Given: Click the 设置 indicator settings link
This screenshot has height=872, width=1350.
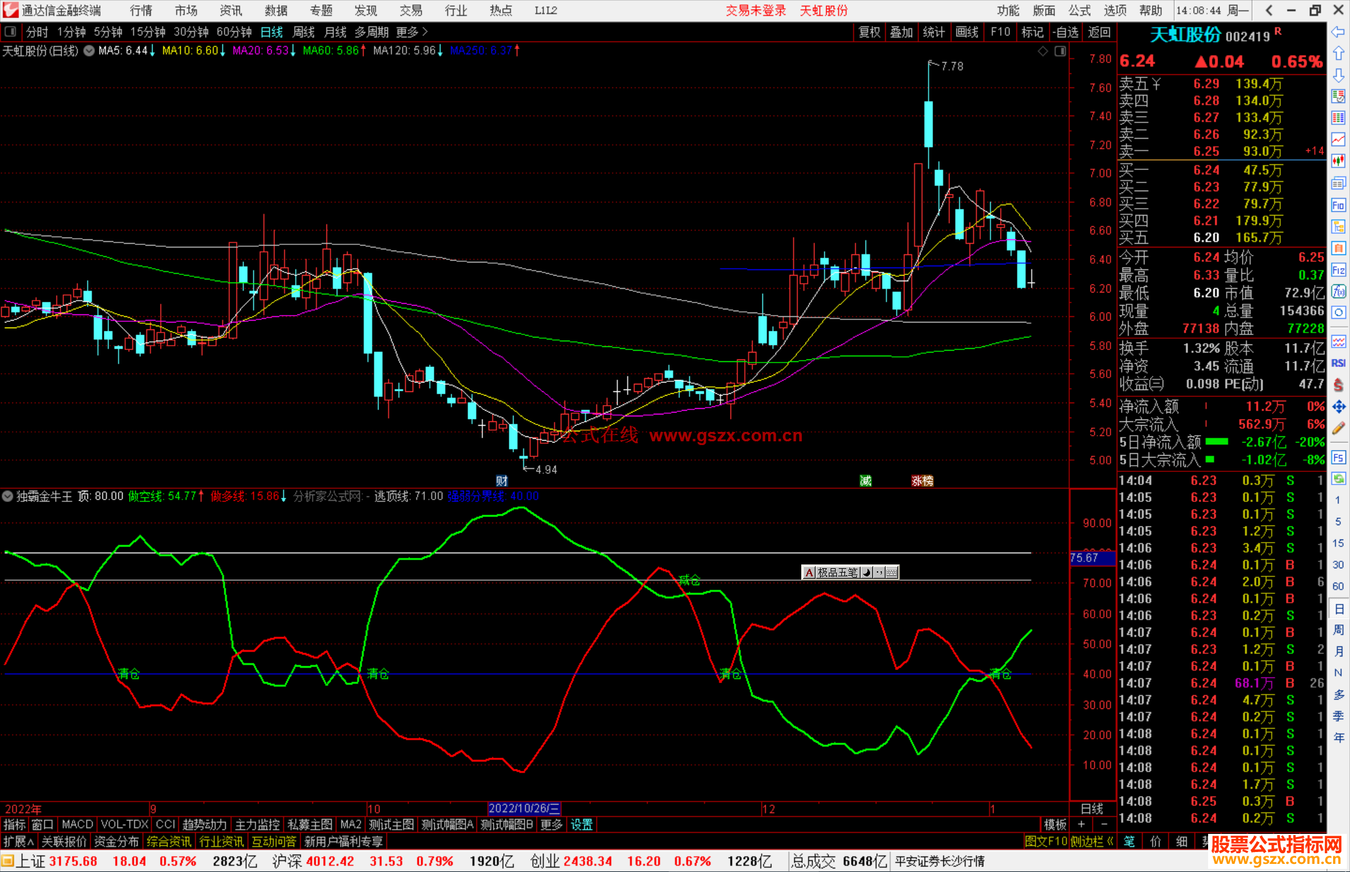Looking at the screenshot, I should coord(581,824).
